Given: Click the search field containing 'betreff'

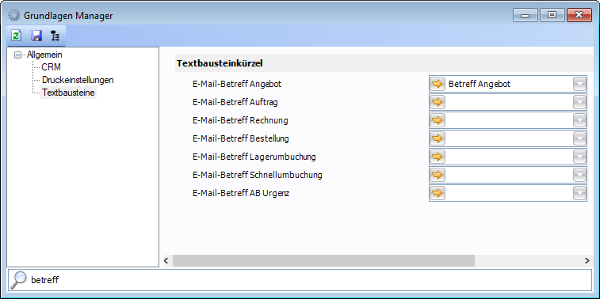Looking at the screenshot, I should click(x=300, y=280).
